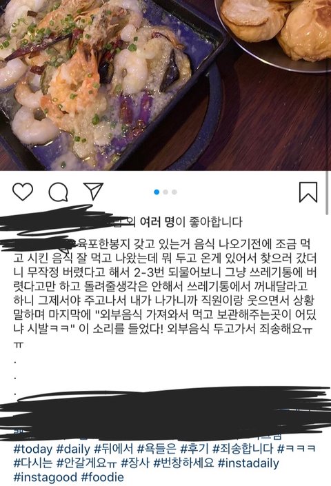Save the post with the bookmark icon
This screenshot has width=331, height=486.
(x=308, y=192)
